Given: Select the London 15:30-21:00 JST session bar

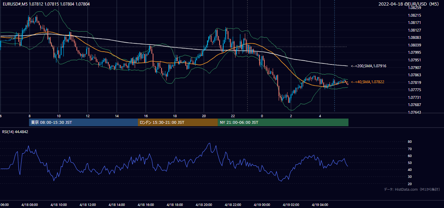Looking at the screenshot, I should pyautogui.click(x=178, y=122).
